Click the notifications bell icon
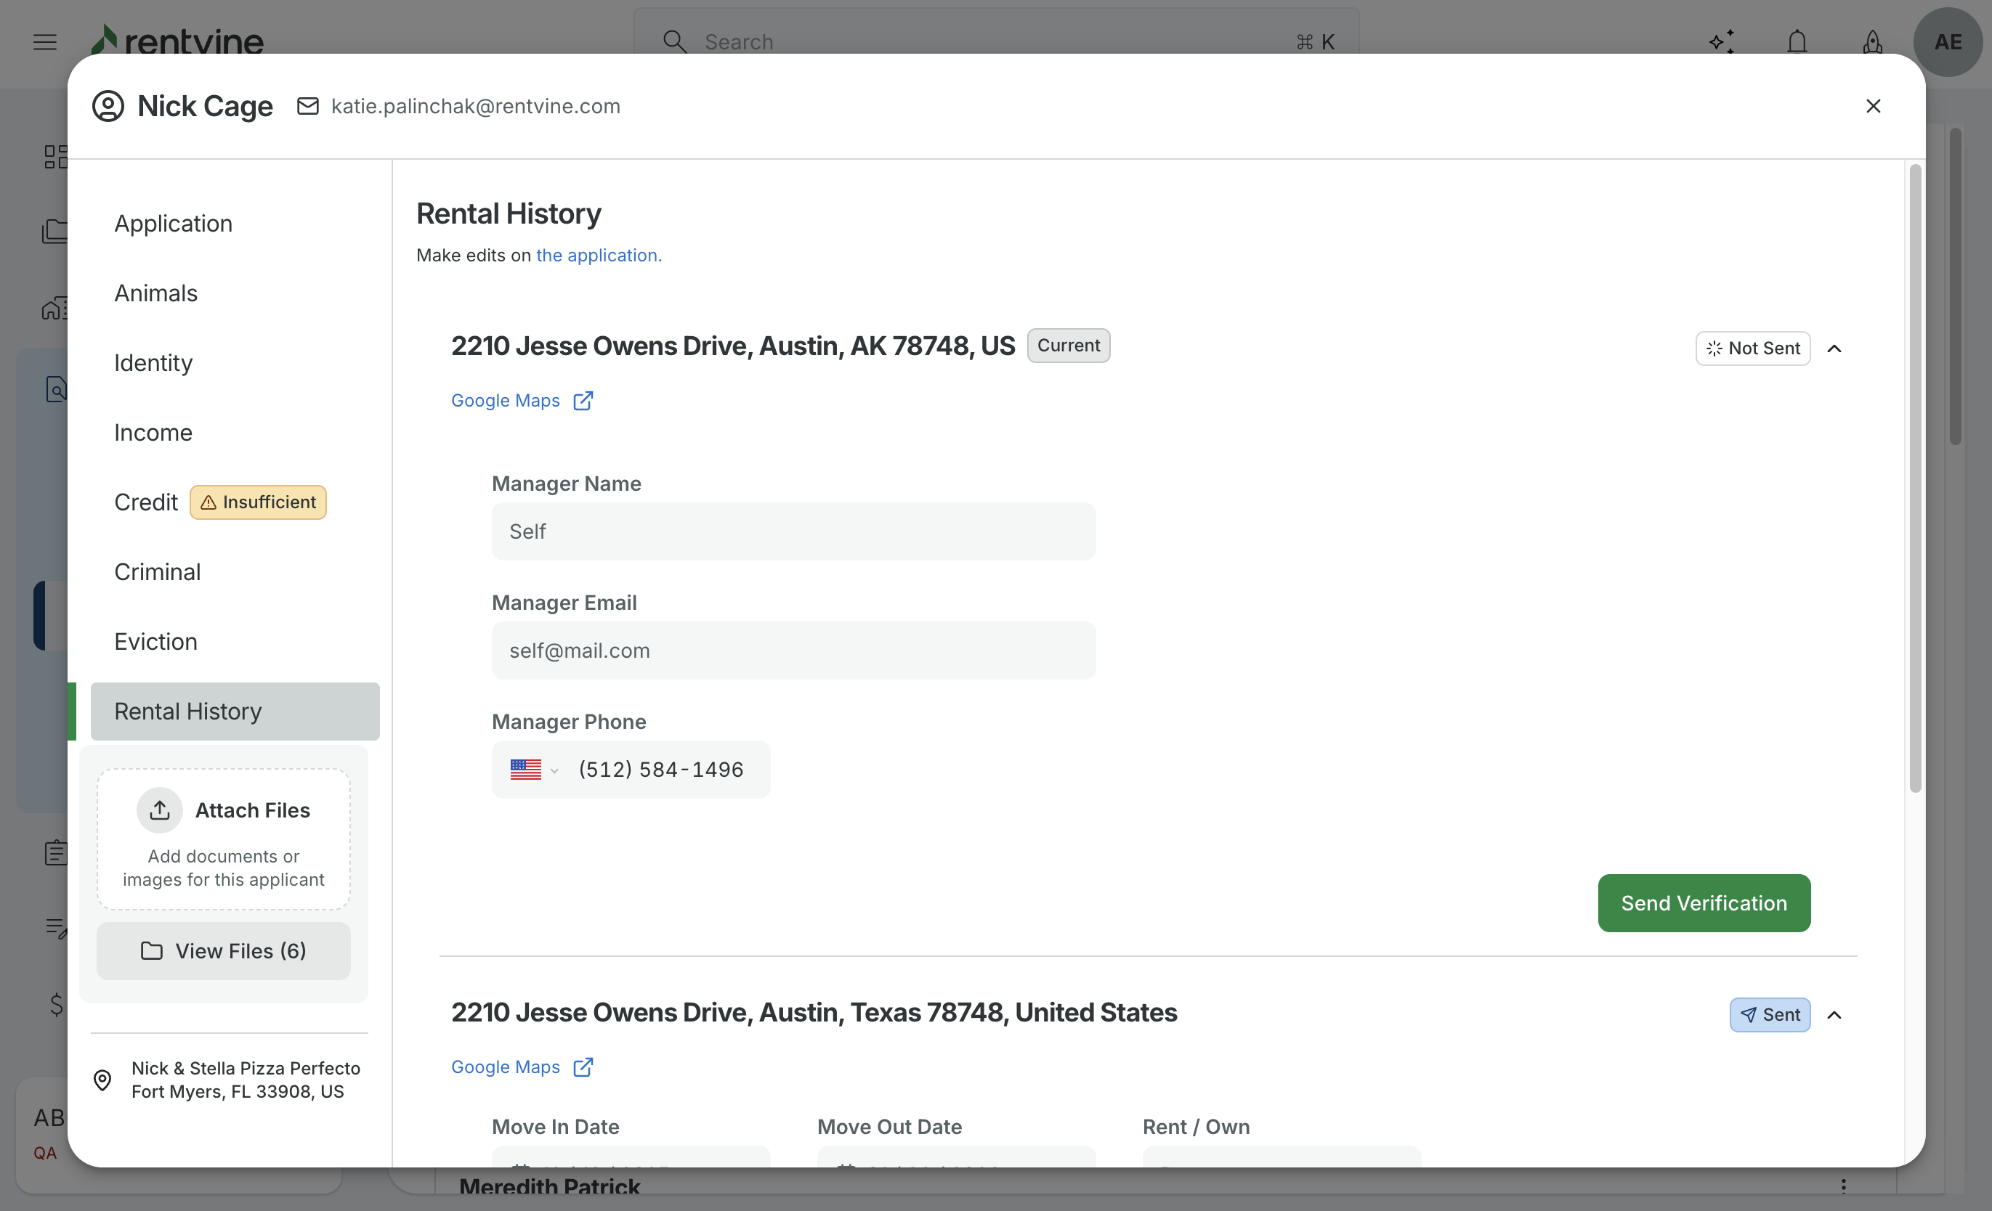 coord(1797,41)
